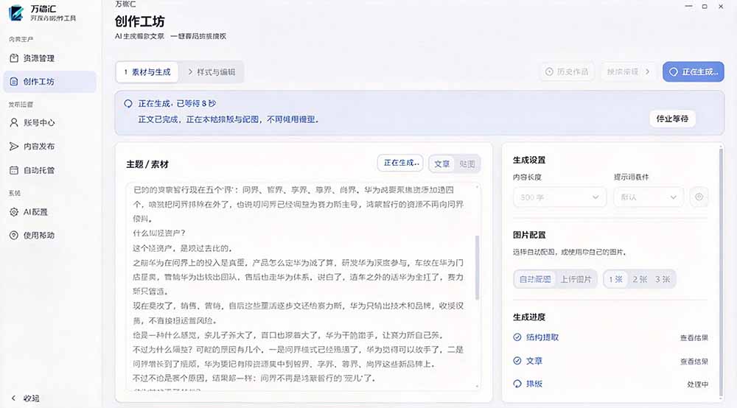Open 资源管理 in the sidebar
The height and width of the screenshot is (408, 737).
click(x=49, y=58)
